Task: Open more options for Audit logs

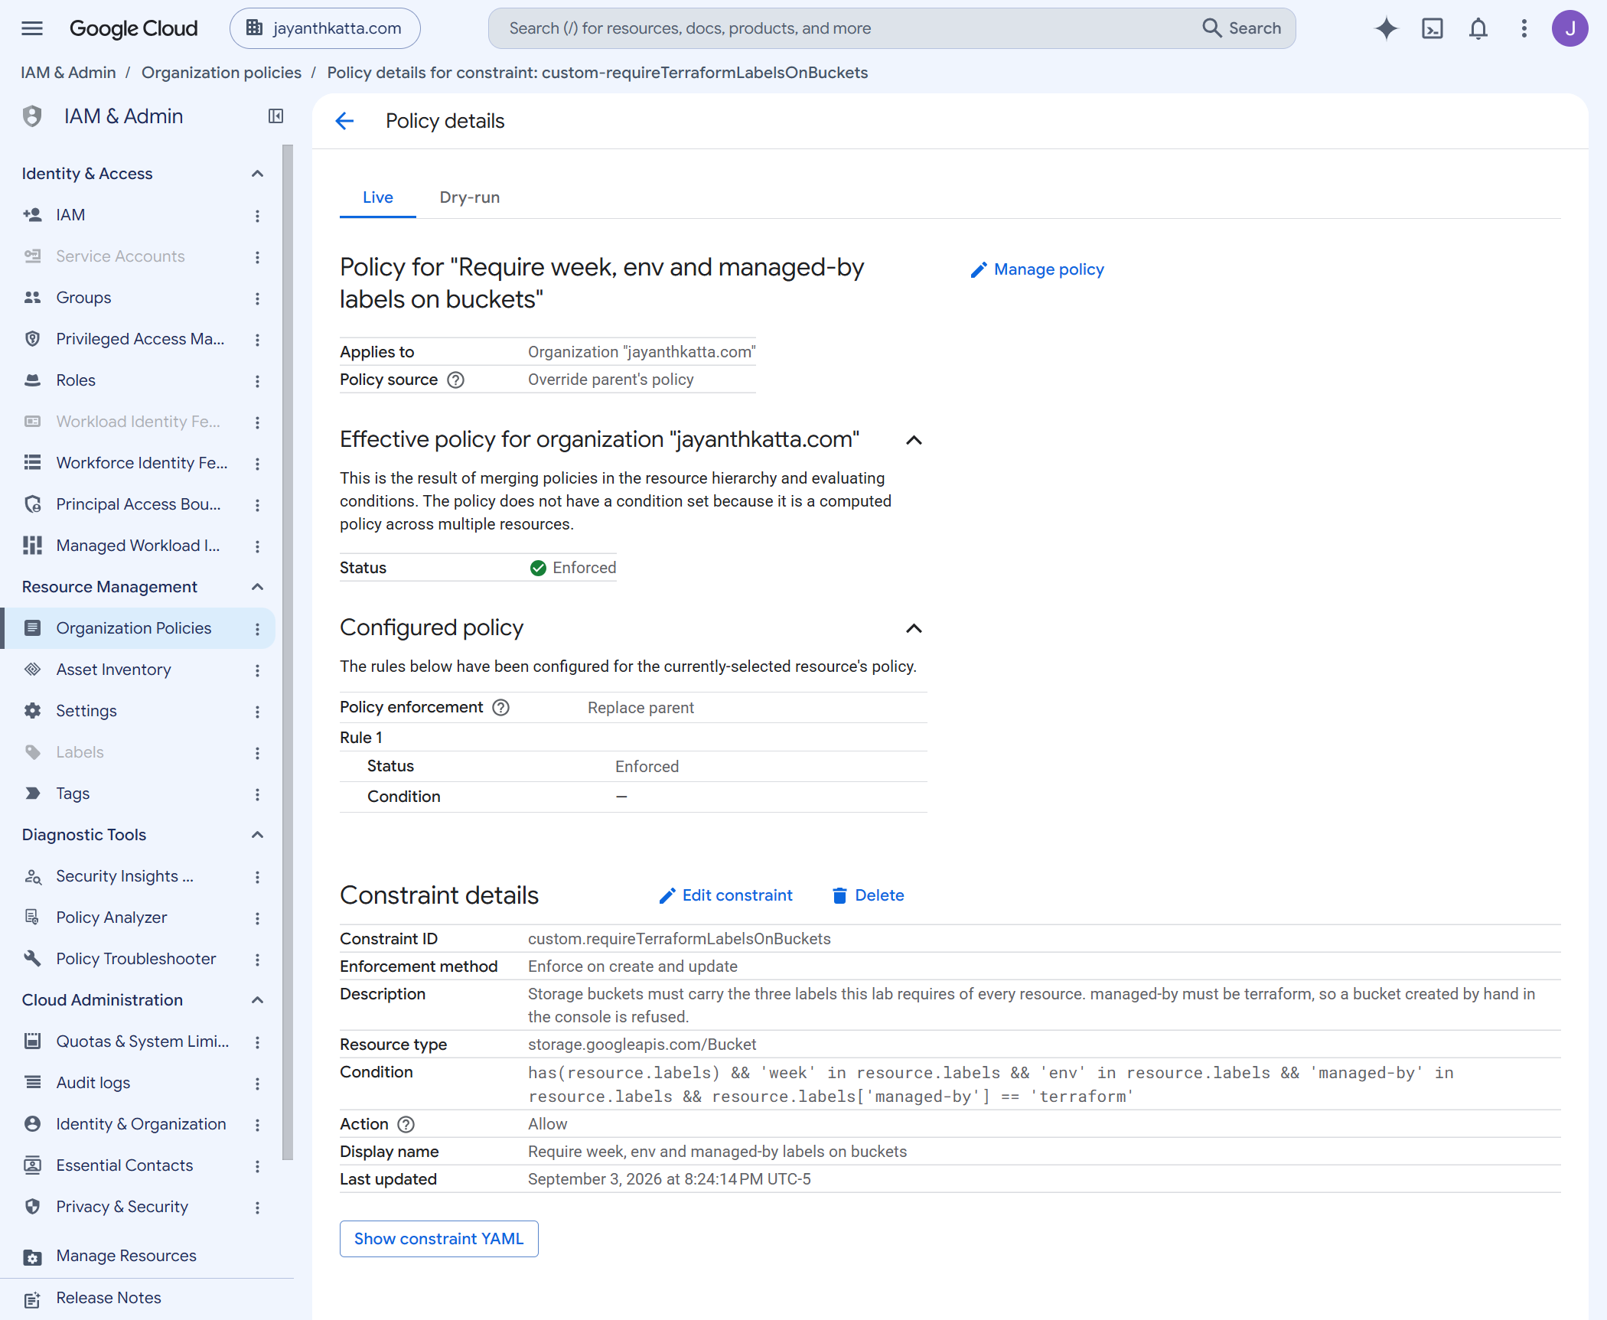Action: coord(257,1084)
